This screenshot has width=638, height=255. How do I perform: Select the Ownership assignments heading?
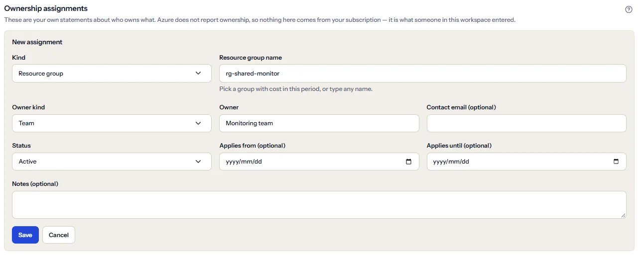tap(46, 8)
